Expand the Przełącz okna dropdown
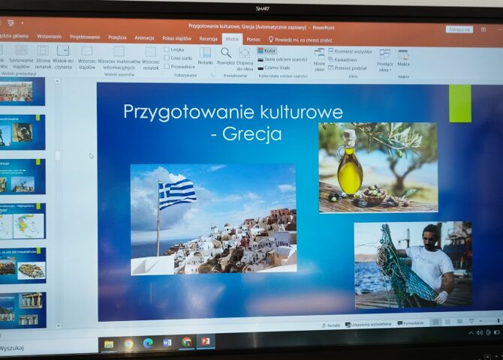This screenshot has height=360, width=503. pyautogui.click(x=384, y=58)
